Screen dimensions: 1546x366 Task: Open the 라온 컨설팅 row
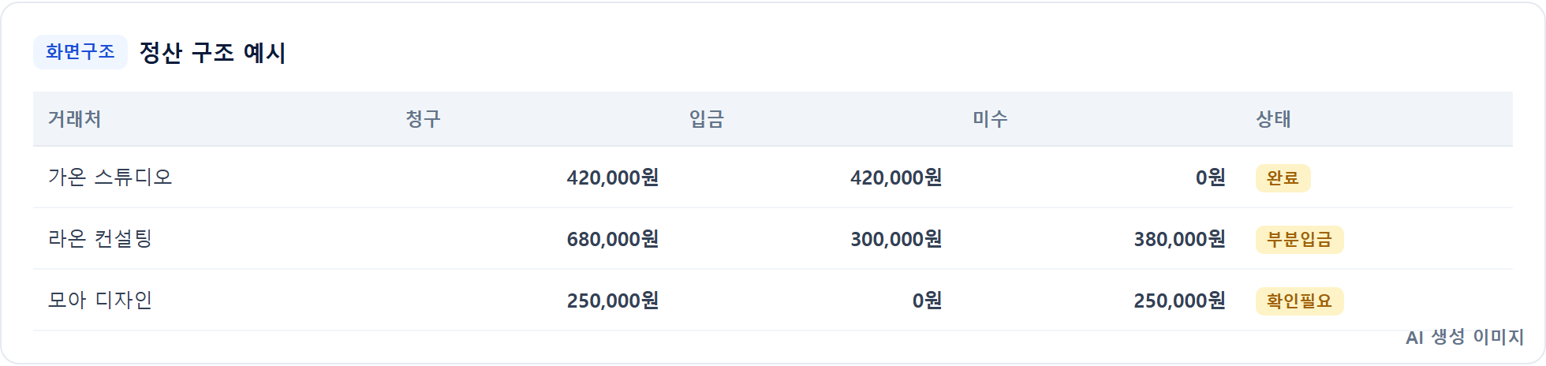[x=773, y=239]
